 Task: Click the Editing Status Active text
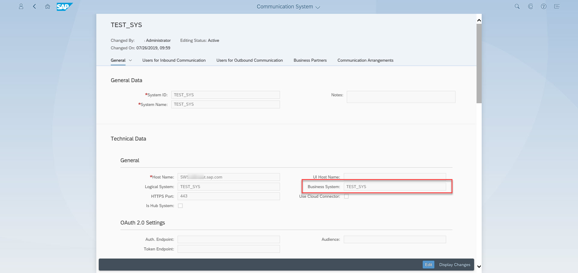200,40
